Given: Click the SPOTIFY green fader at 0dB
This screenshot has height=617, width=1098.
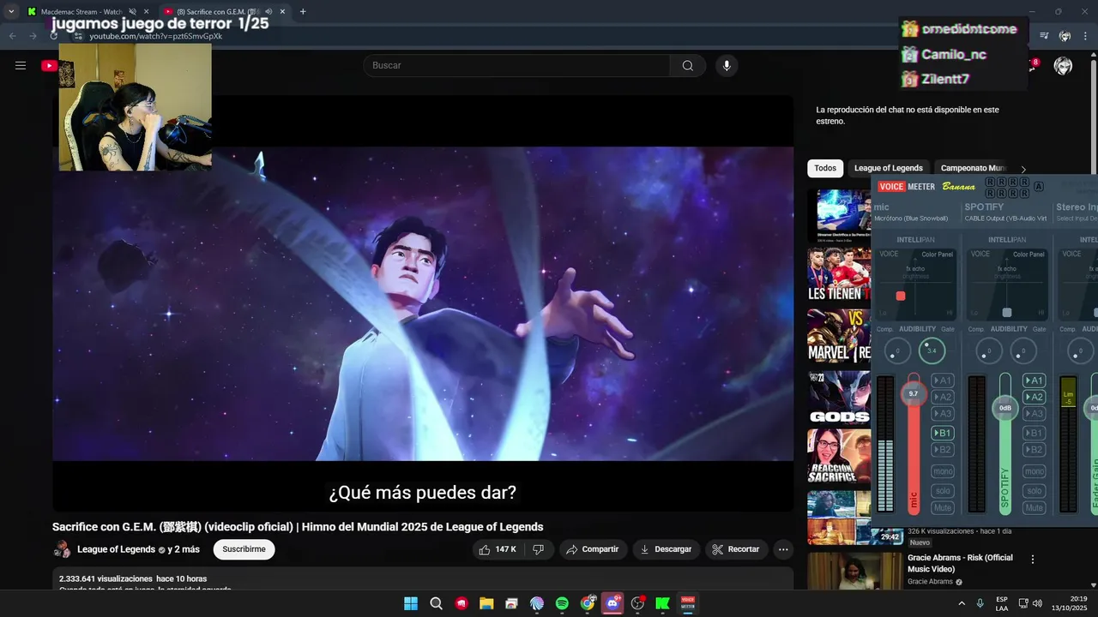Looking at the screenshot, I should 1004,407.
